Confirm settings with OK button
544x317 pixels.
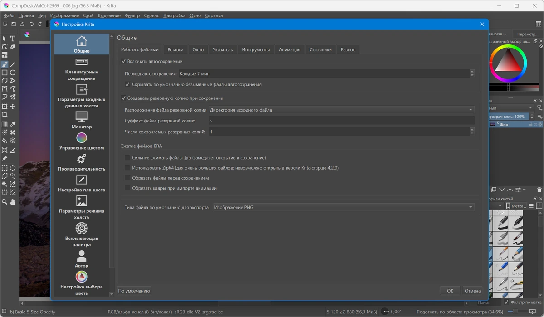pos(450,291)
